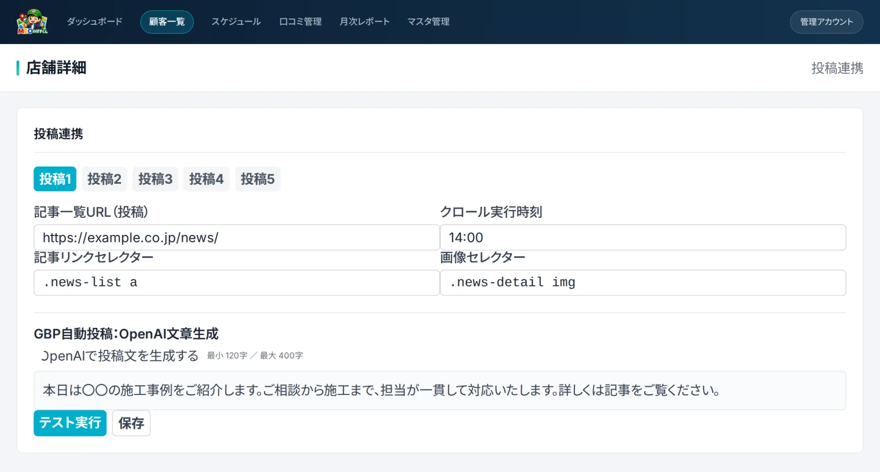Click the gray 投稿連携 label in the page header

click(837, 68)
